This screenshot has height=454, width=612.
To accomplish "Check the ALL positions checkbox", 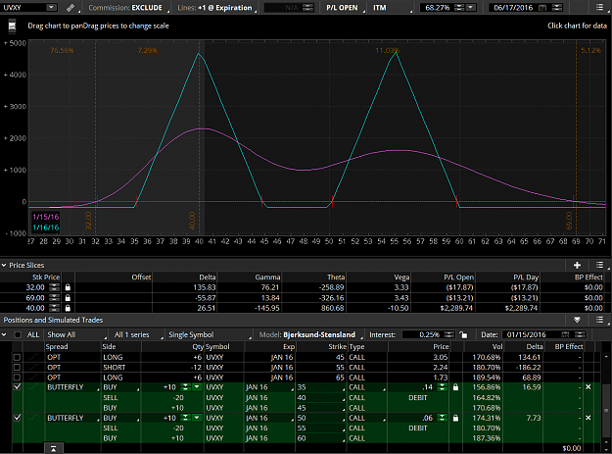I will 18,334.
